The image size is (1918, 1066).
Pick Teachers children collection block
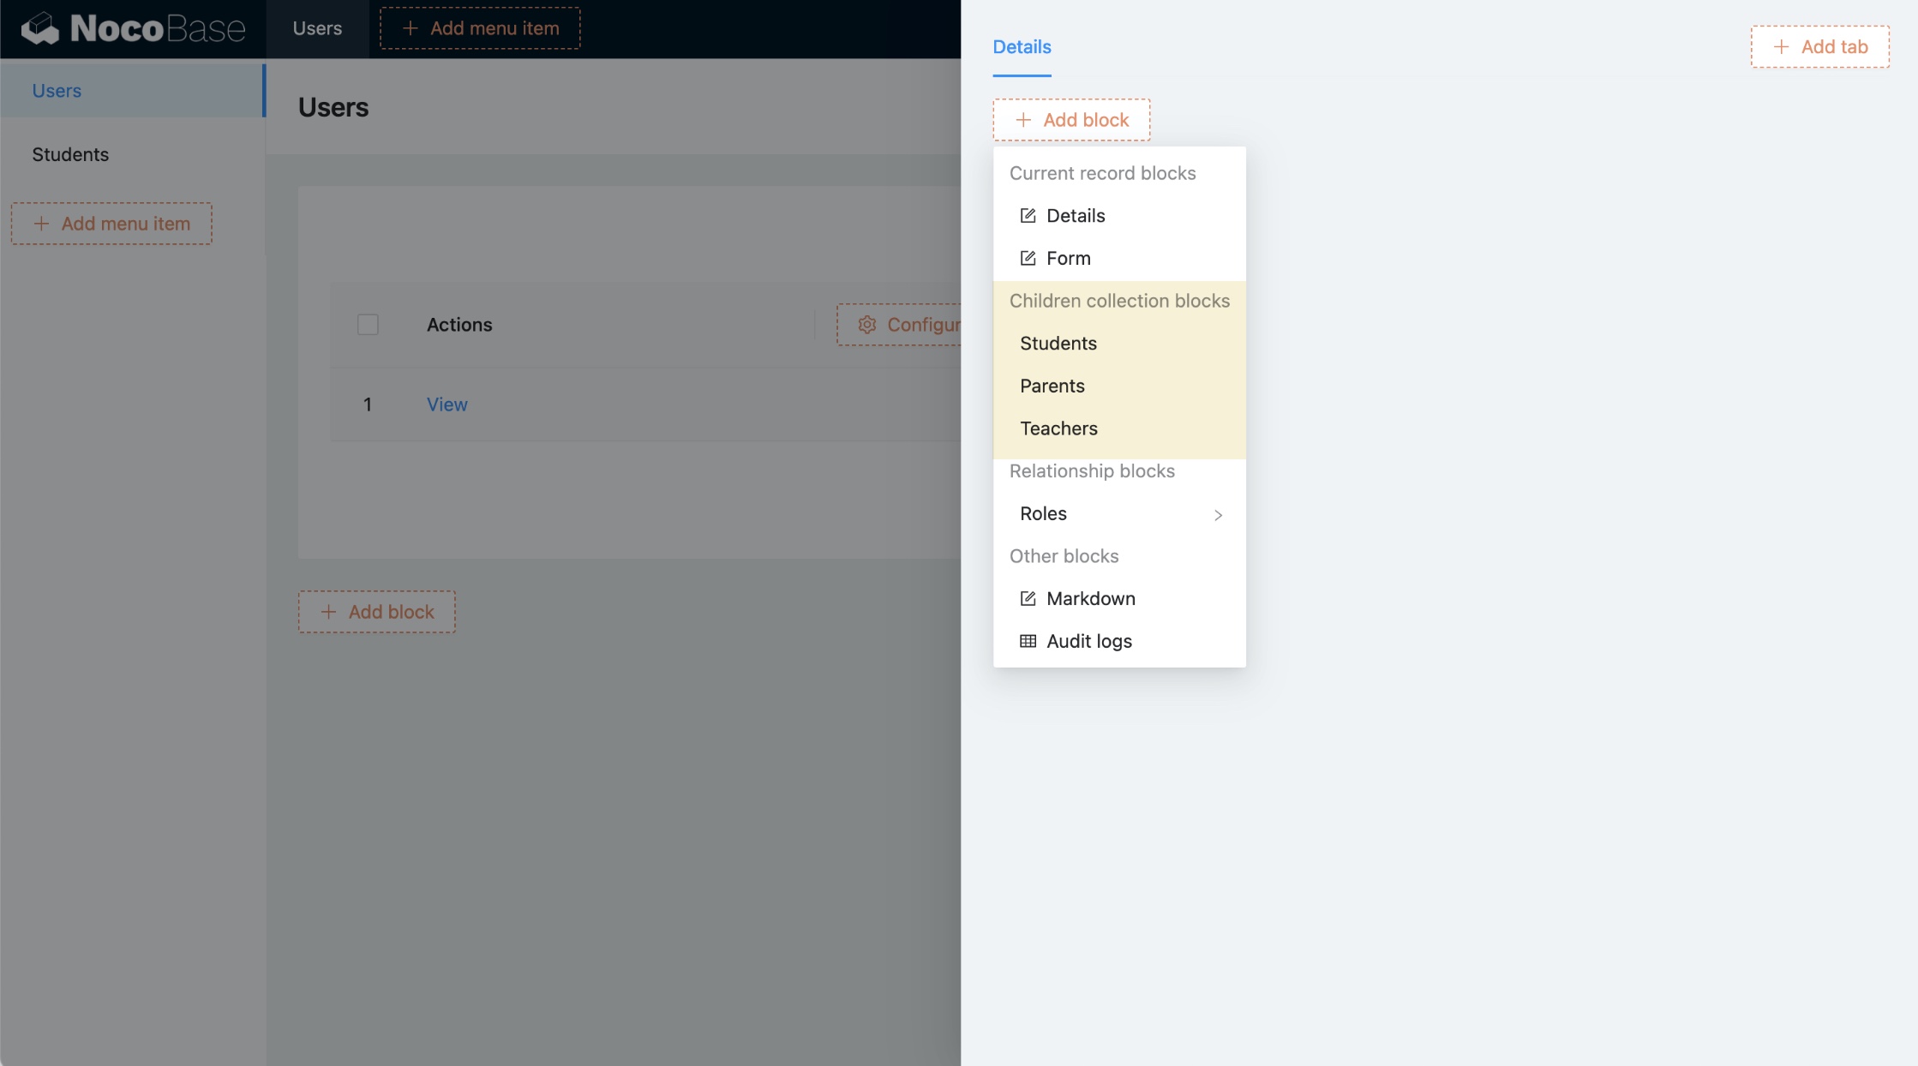coord(1058,428)
